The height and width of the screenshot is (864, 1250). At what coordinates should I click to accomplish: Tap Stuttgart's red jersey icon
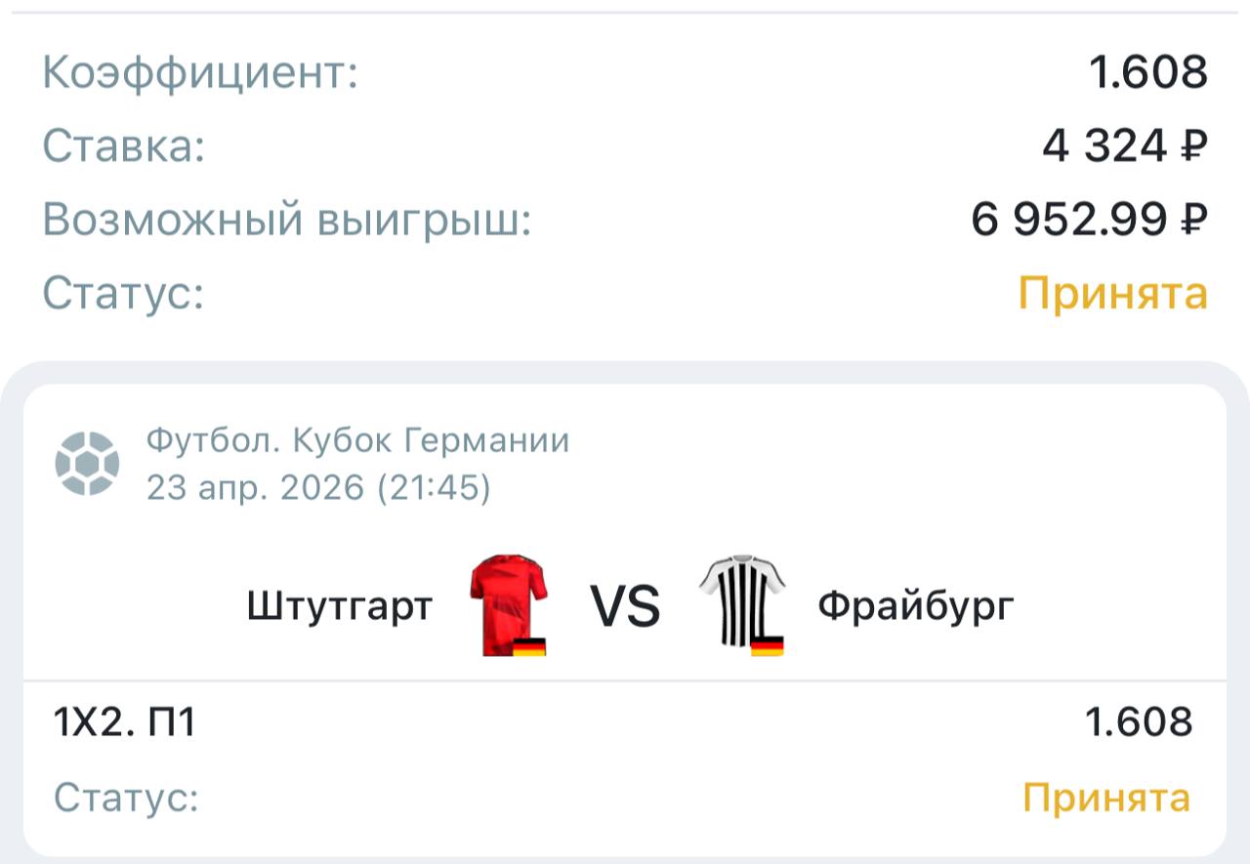pos(507,600)
